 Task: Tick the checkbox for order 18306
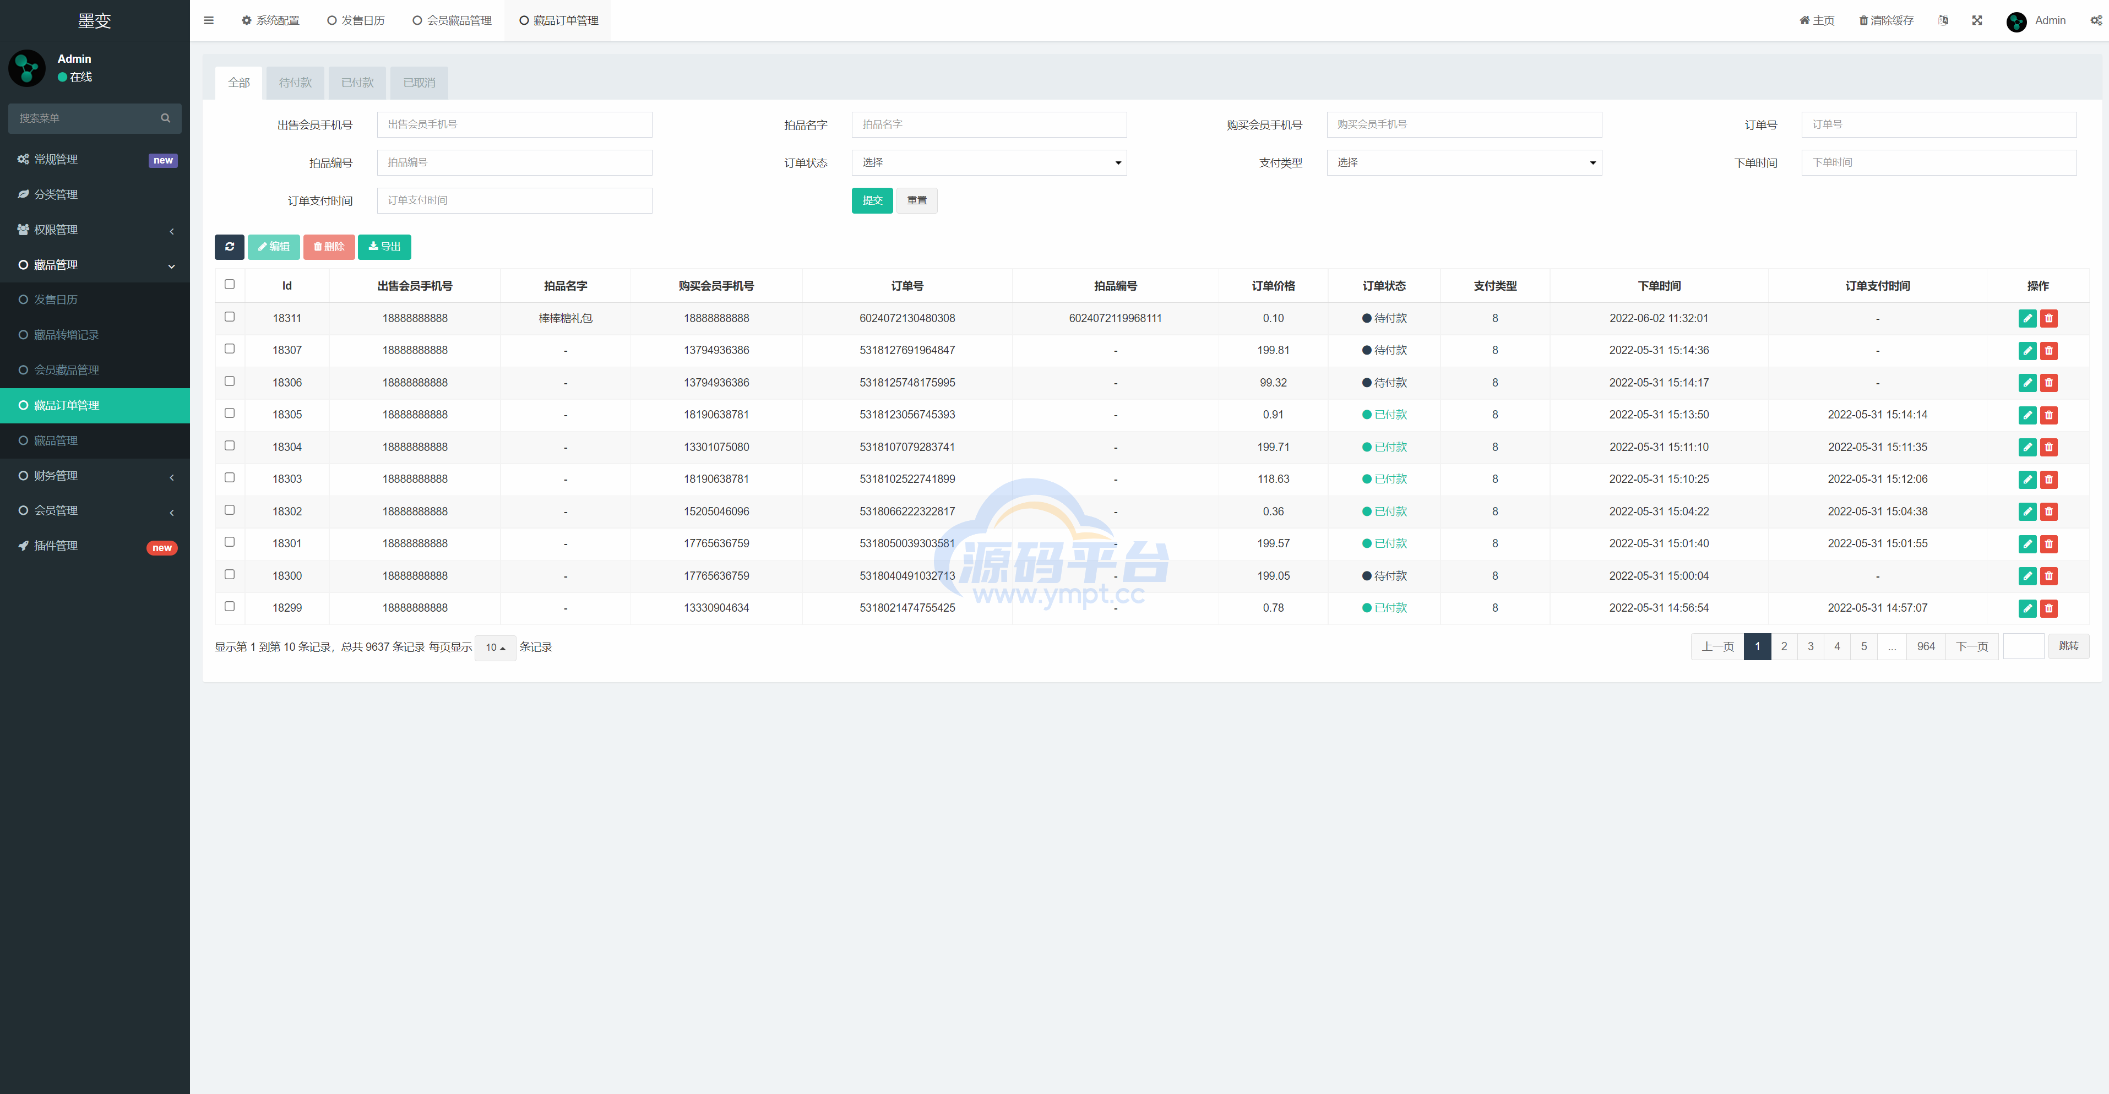pyautogui.click(x=229, y=381)
